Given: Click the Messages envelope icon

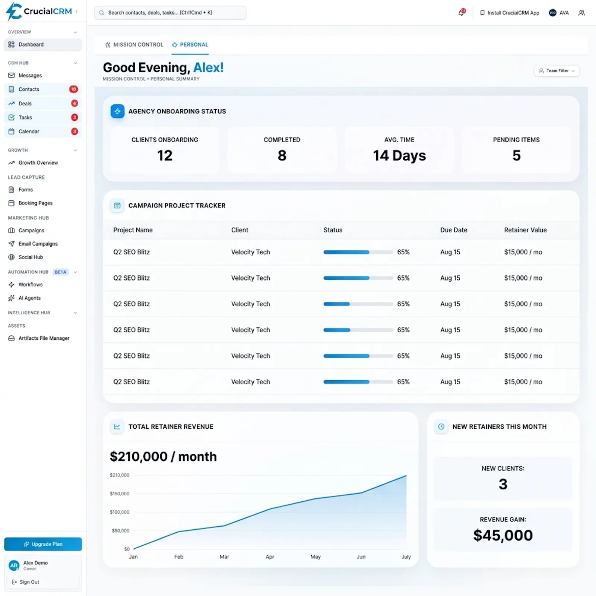Looking at the screenshot, I should coord(12,76).
